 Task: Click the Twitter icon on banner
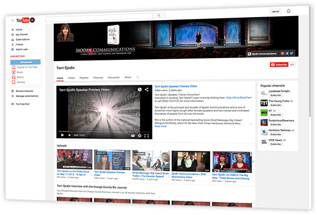tap(291, 53)
